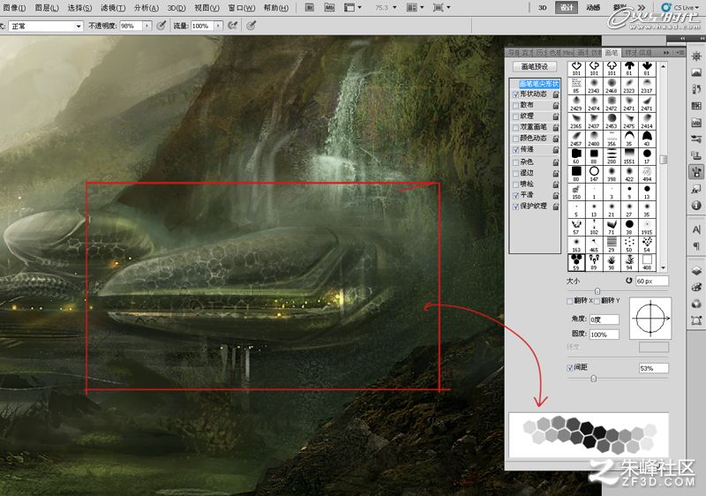Toggle the size pen-pressure icon in options bar
This screenshot has height=496, width=706.
click(252, 26)
